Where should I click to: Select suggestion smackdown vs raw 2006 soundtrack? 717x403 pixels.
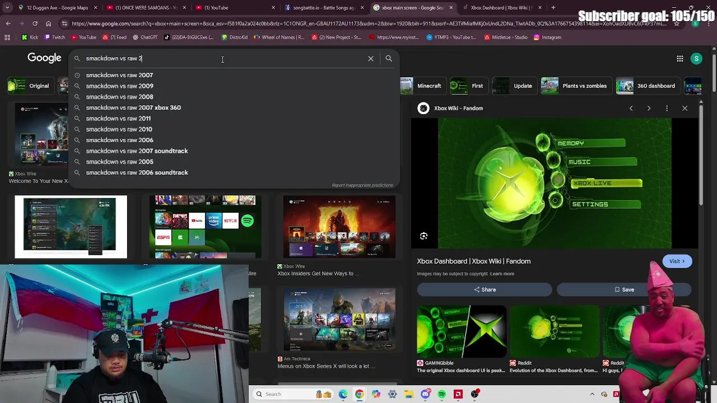pos(234,172)
